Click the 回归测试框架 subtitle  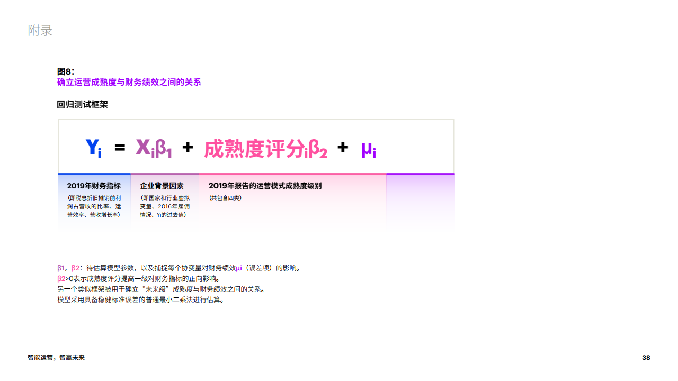[x=82, y=105]
